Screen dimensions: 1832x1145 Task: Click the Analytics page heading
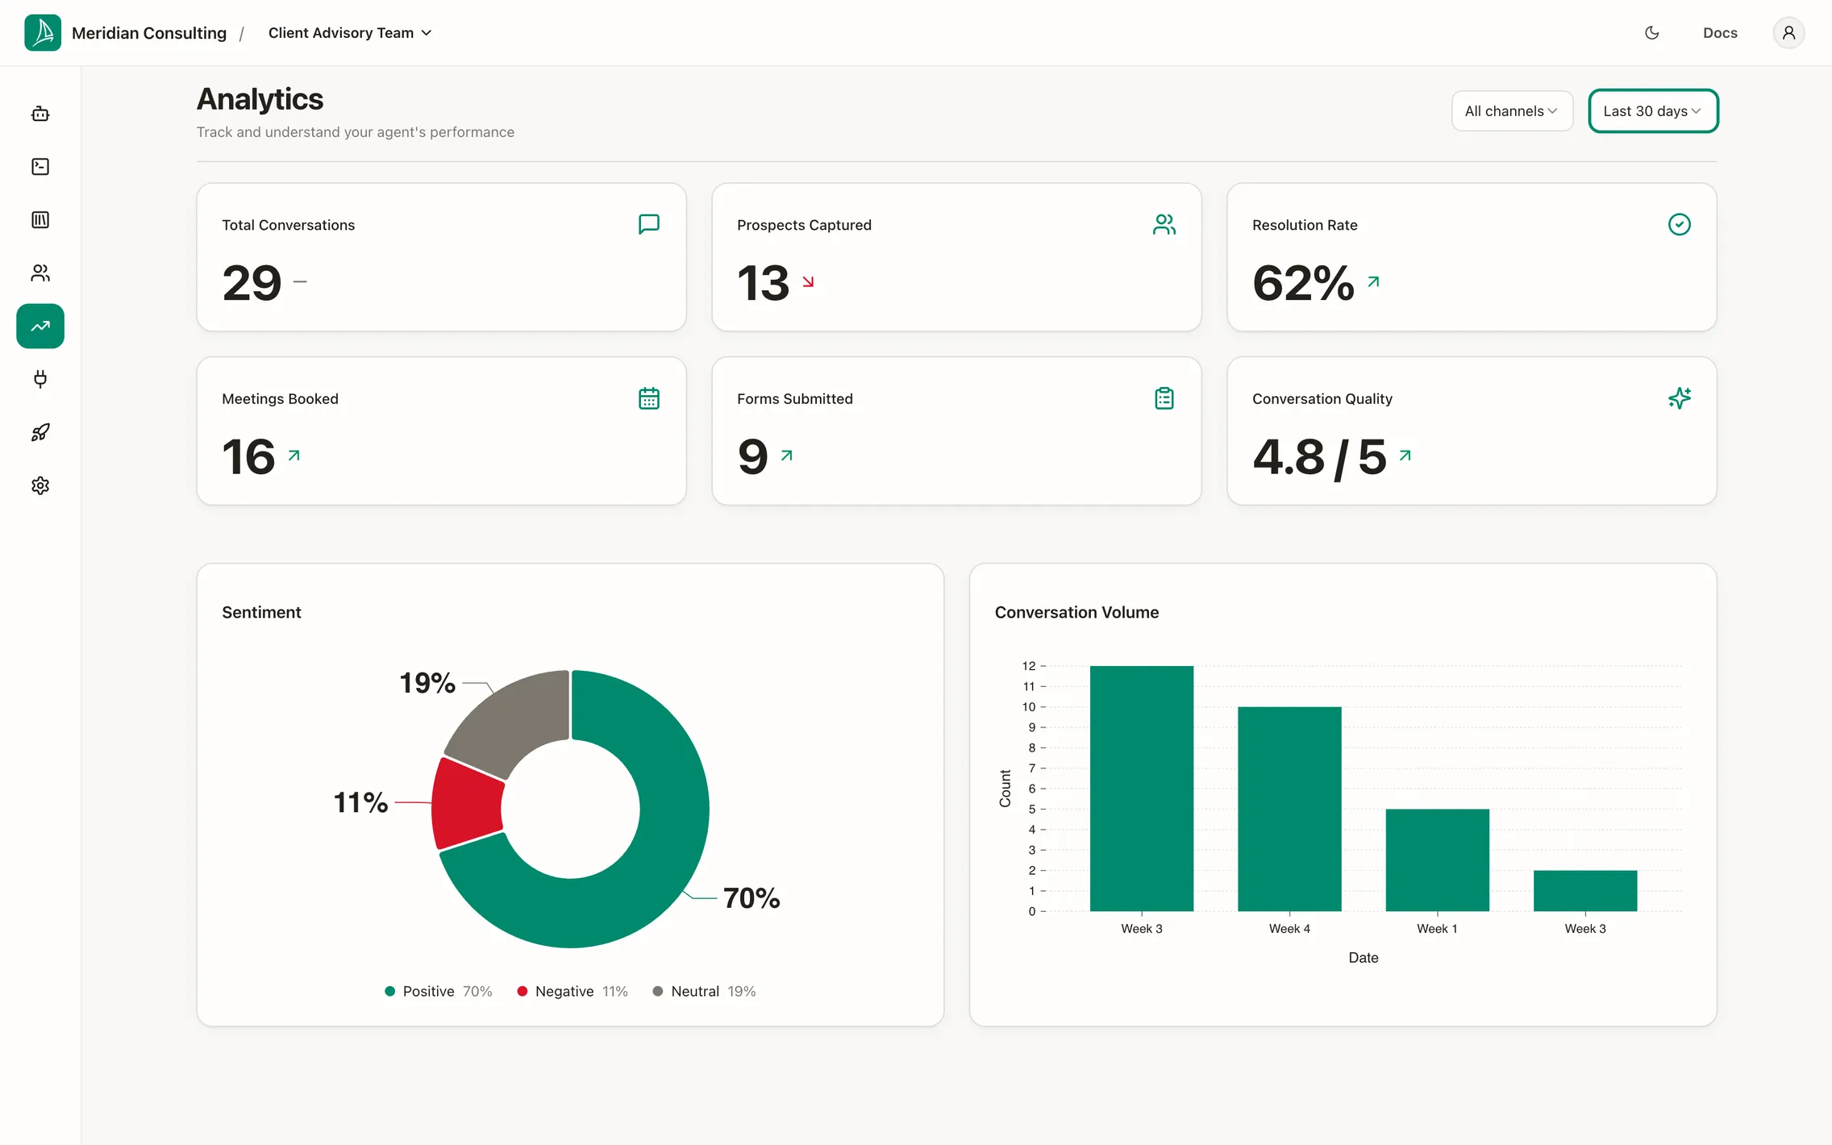260,99
